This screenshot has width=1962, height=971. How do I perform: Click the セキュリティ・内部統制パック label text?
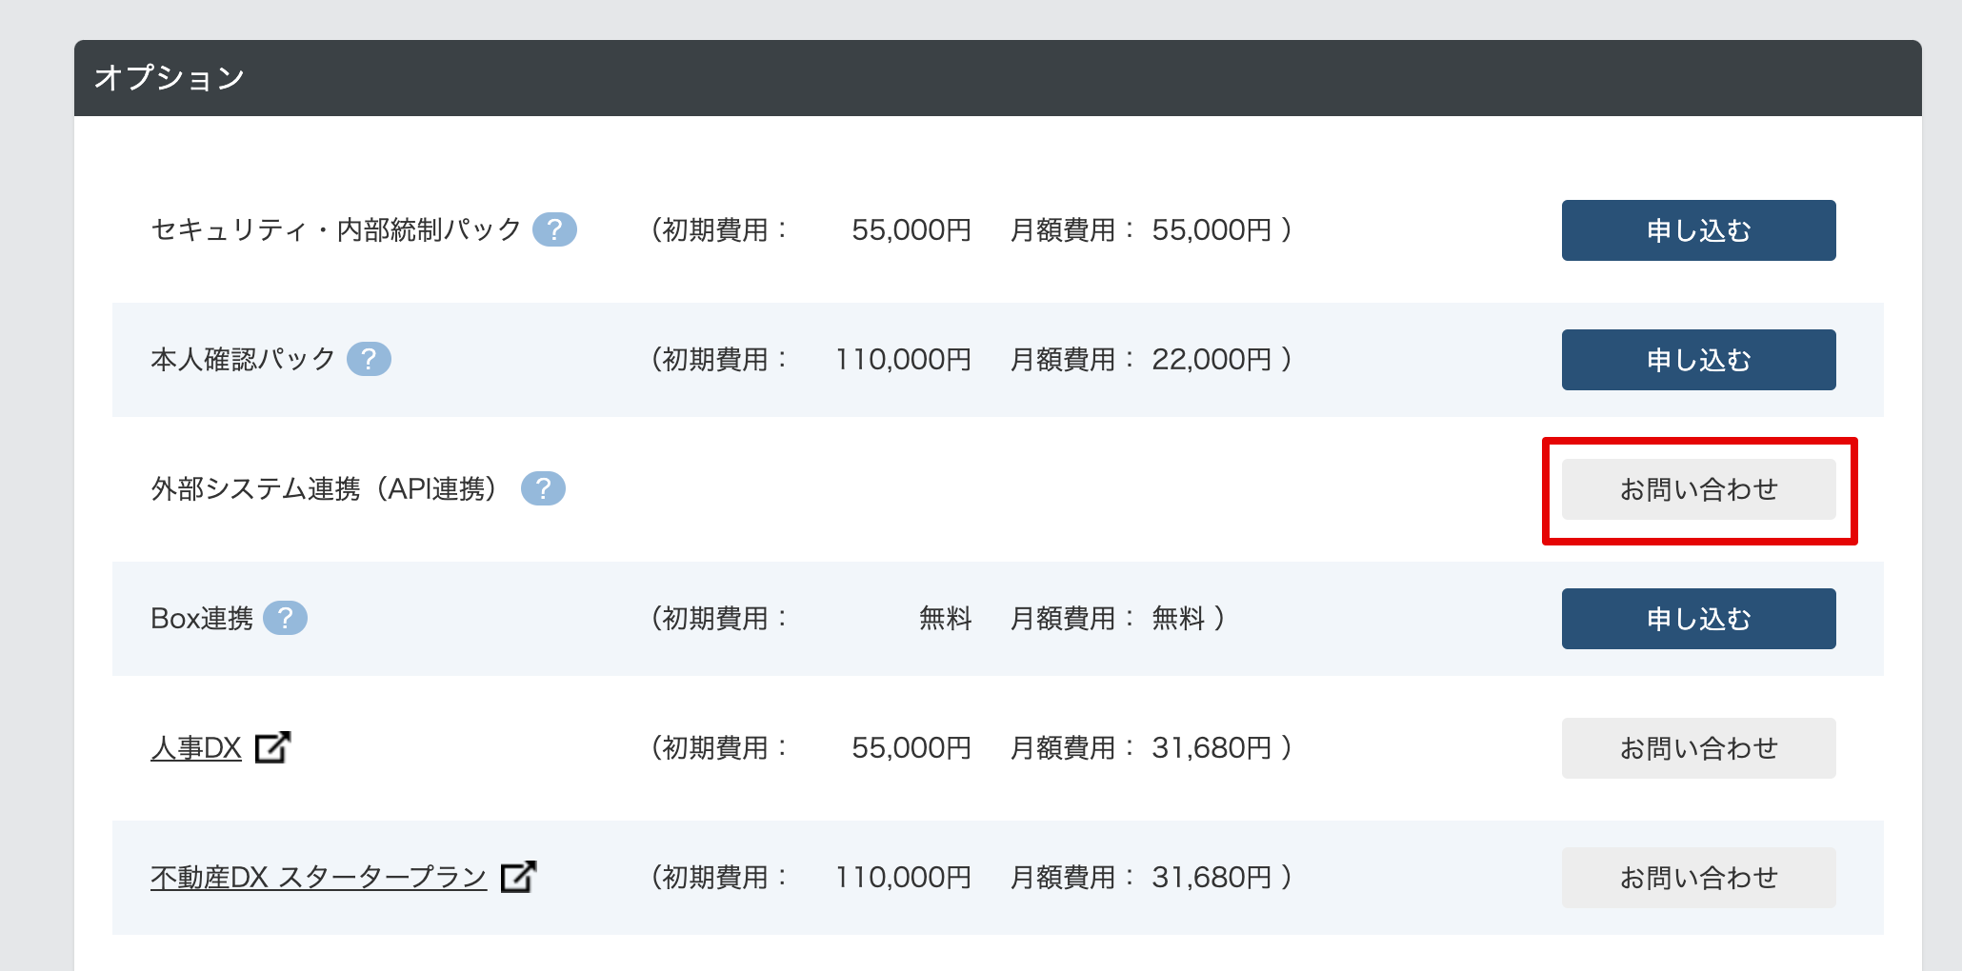[x=335, y=230]
